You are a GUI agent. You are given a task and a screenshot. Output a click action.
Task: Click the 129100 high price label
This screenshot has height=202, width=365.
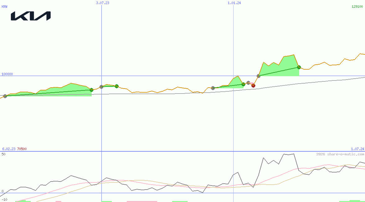[358, 7]
